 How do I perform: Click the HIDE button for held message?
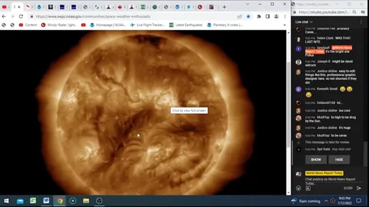339,160
